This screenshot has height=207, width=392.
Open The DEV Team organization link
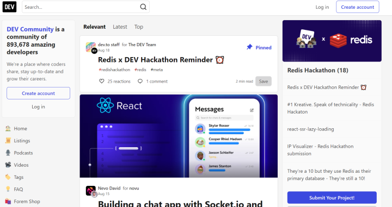pyautogui.click(x=142, y=45)
